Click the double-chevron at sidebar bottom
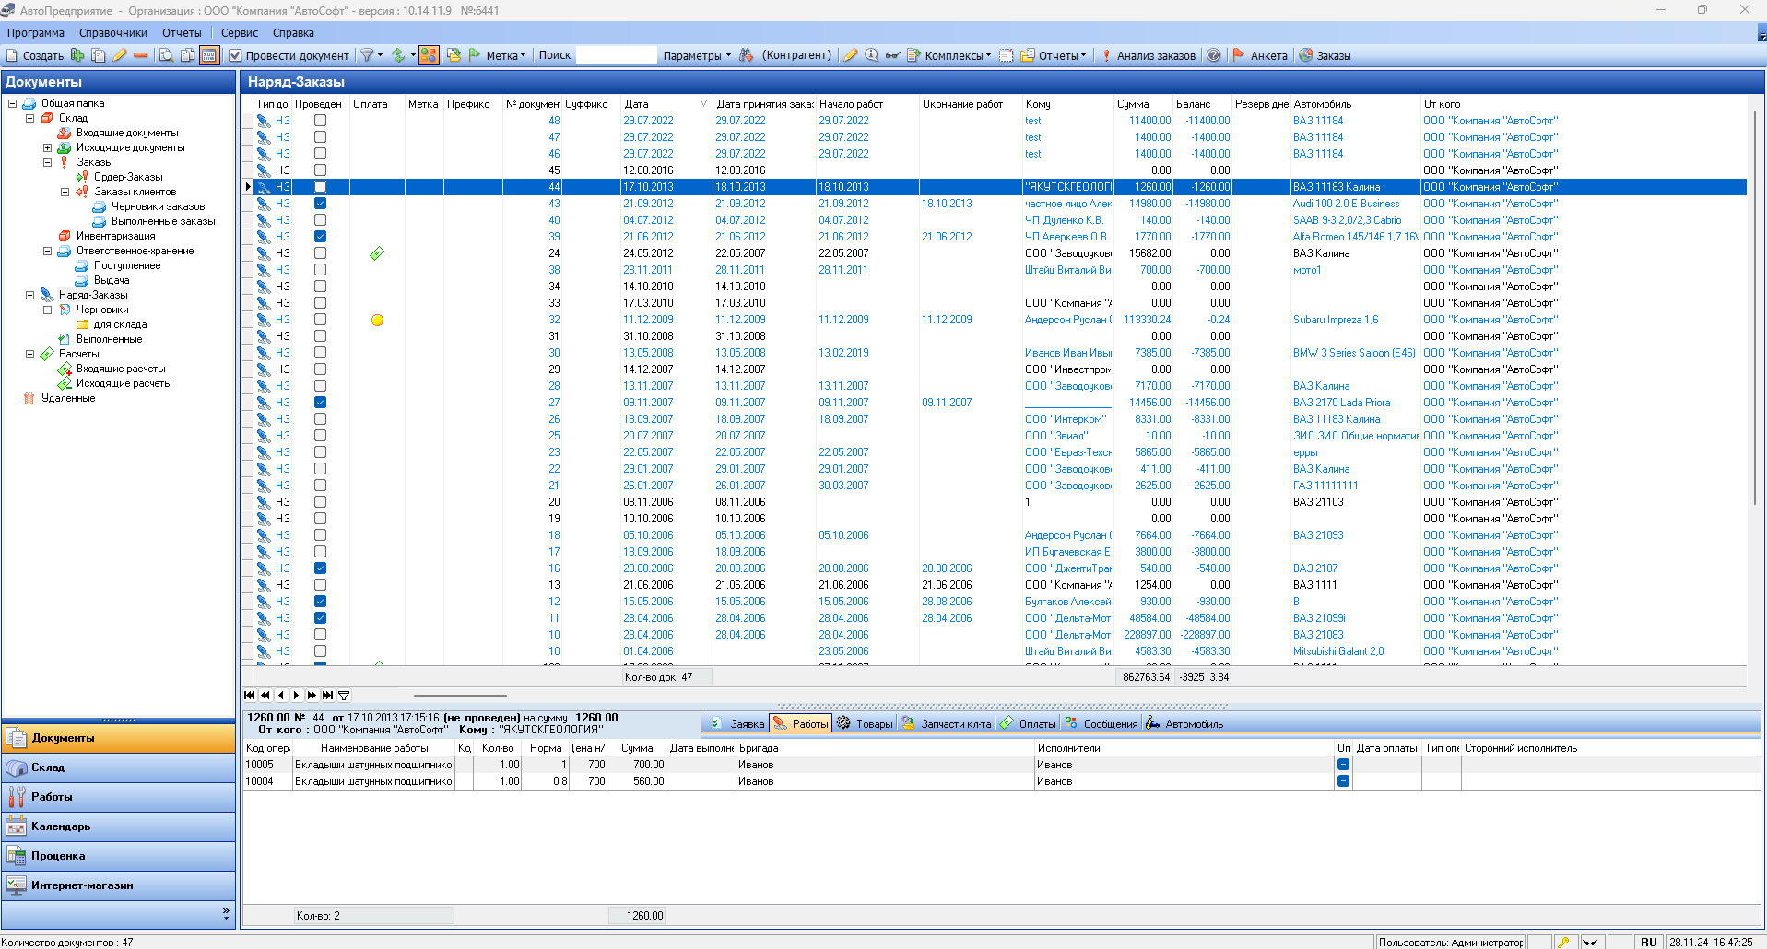Image resolution: width=1767 pixels, height=949 pixels. 226,913
